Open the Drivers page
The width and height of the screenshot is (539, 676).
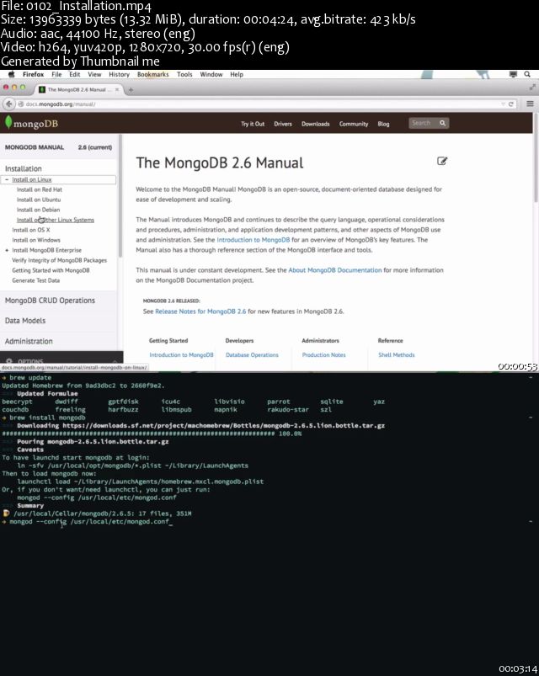(x=283, y=124)
